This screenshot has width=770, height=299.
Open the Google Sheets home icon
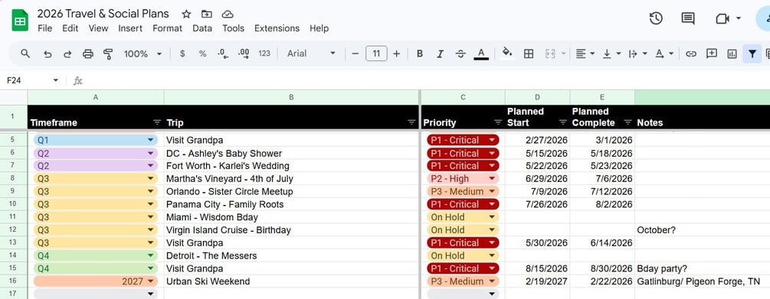(x=20, y=20)
